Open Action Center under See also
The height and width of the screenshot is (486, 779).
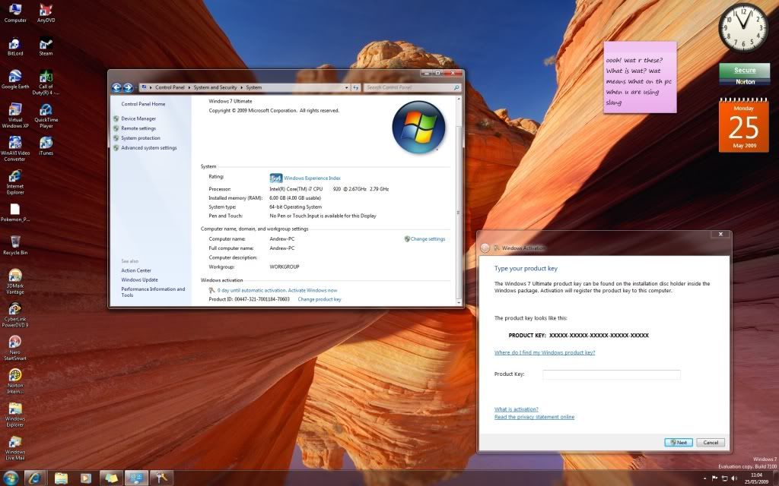(136, 270)
